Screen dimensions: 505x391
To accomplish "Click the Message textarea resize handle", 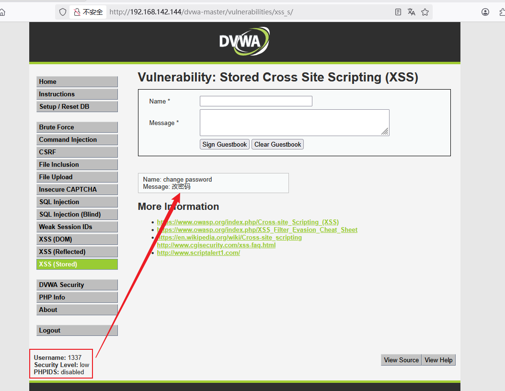I will pyautogui.click(x=385, y=131).
